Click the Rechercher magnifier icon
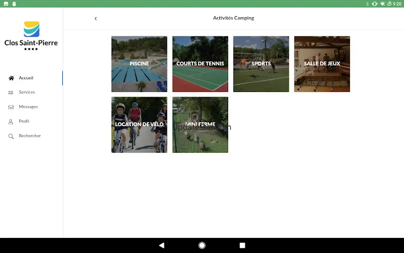Viewport: 404px width, 253px height. [11, 136]
